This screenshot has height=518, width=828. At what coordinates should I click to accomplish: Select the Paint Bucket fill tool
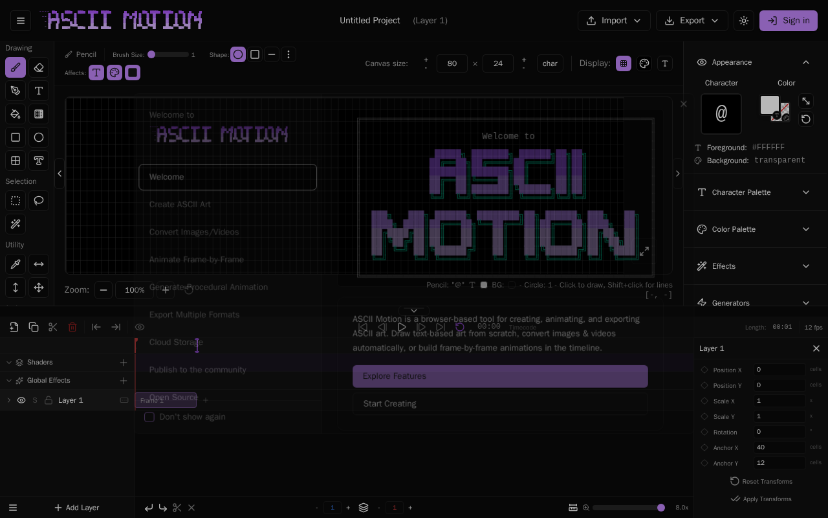click(16, 114)
